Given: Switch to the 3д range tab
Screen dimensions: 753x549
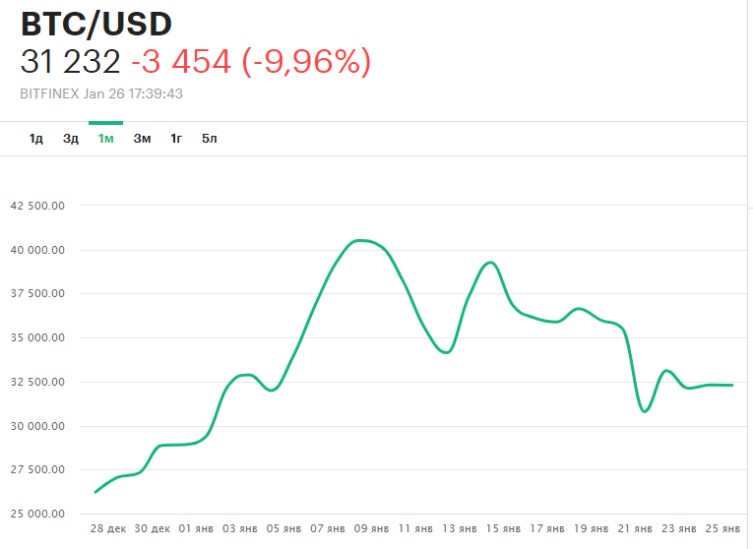Looking at the screenshot, I should coord(71,139).
